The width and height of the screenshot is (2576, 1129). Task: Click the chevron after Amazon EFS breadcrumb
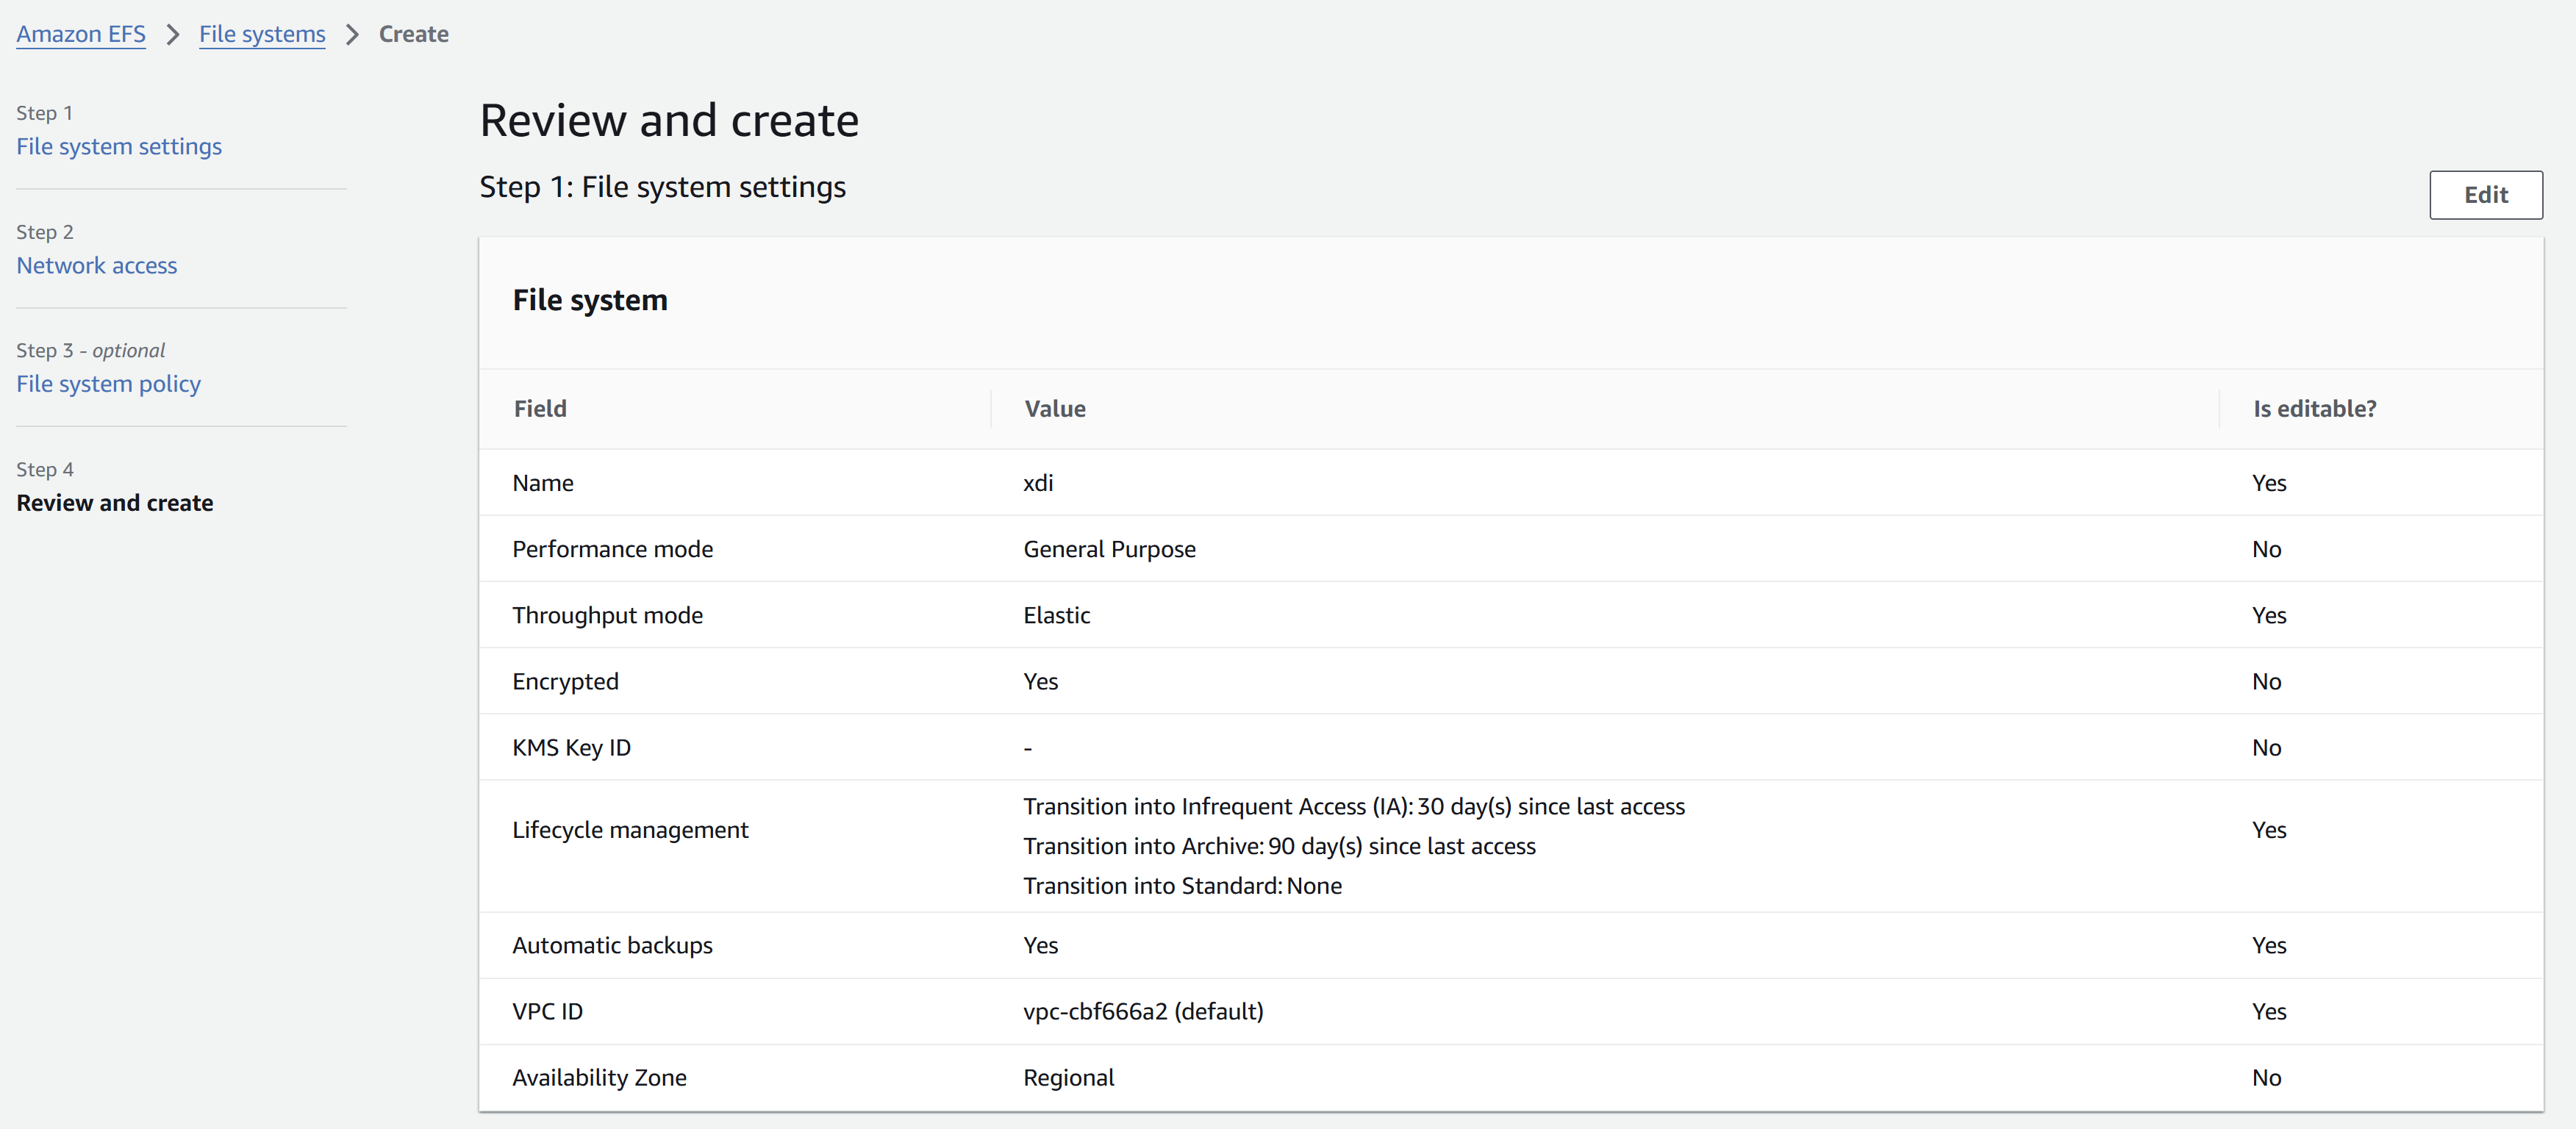pyautogui.click(x=173, y=35)
